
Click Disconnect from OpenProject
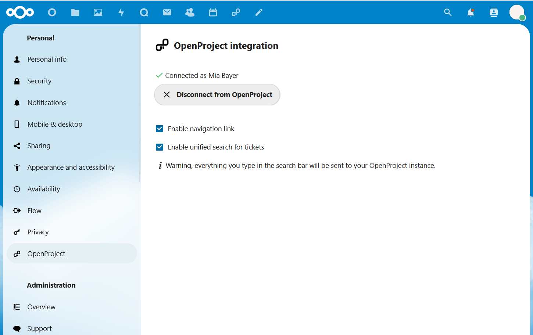217,94
